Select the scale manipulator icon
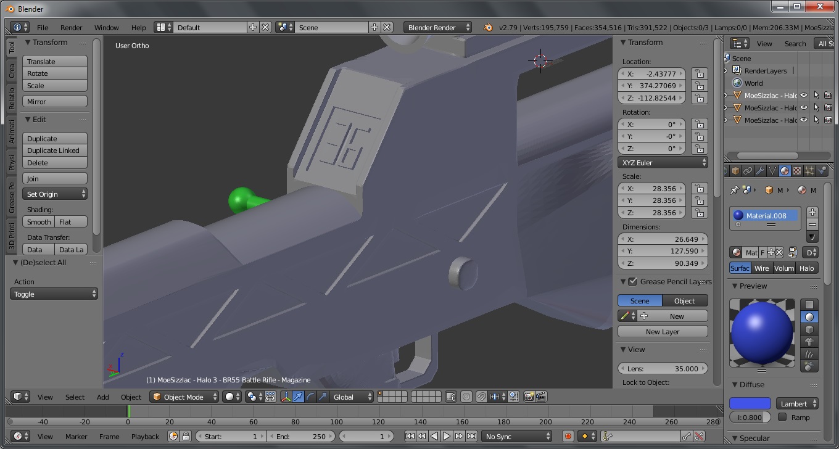839x449 pixels. click(x=322, y=397)
